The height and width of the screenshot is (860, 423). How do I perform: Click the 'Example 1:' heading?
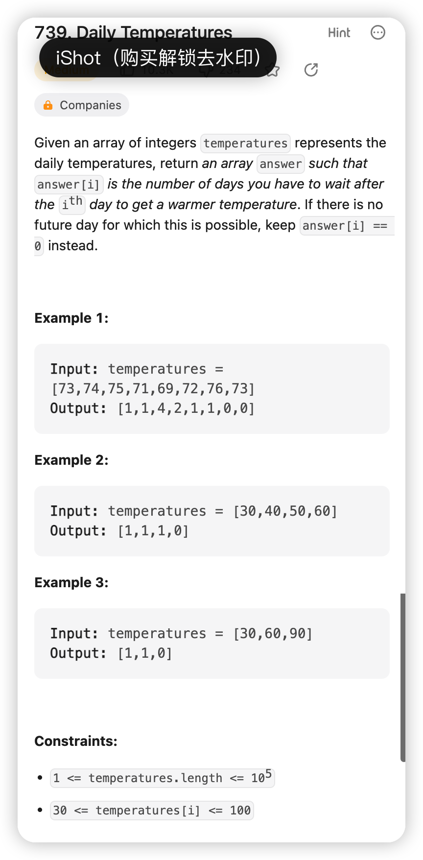pyautogui.click(x=71, y=318)
